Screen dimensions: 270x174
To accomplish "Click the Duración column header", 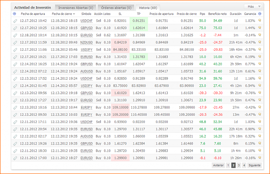I will click(235, 14).
